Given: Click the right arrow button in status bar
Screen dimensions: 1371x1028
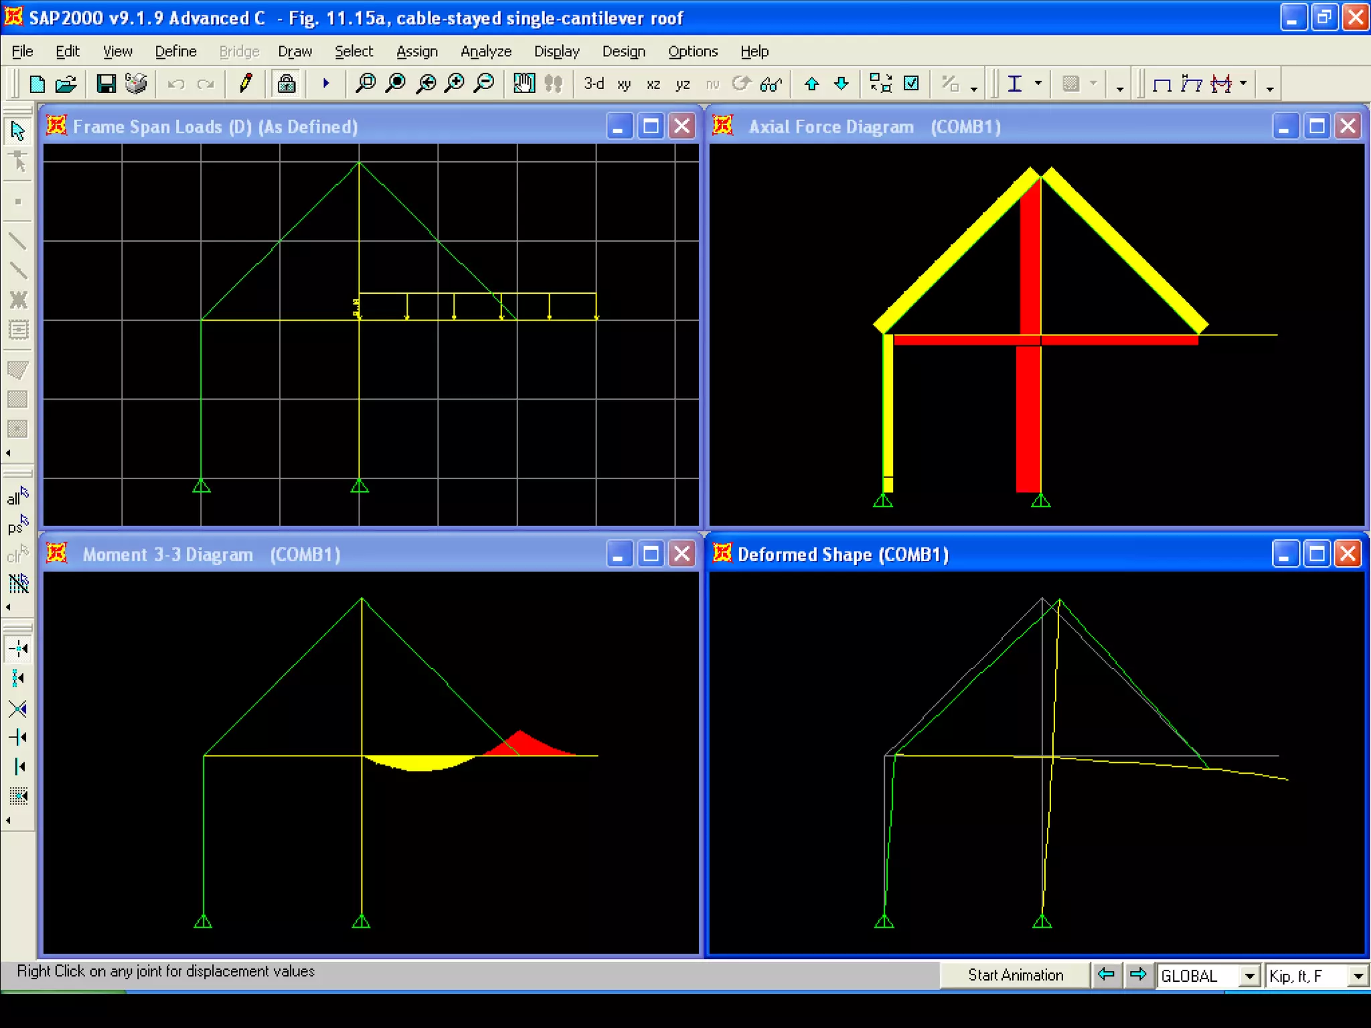Looking at the screenshot, I should (1138, 974).
